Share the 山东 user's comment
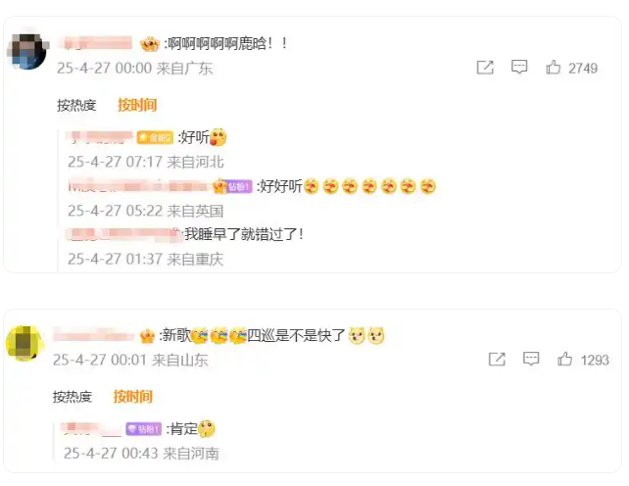629x486 pixels. (x=497, y=360)
